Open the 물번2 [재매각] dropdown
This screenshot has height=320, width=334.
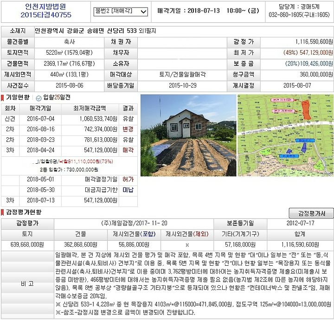click(x=121, y=12)
